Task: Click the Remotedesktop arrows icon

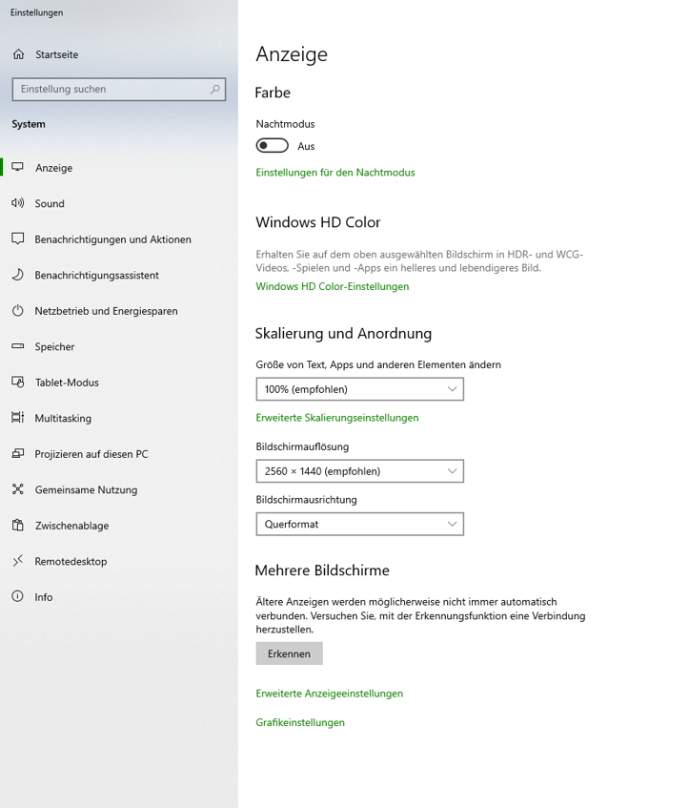Action: pos(18,561)
